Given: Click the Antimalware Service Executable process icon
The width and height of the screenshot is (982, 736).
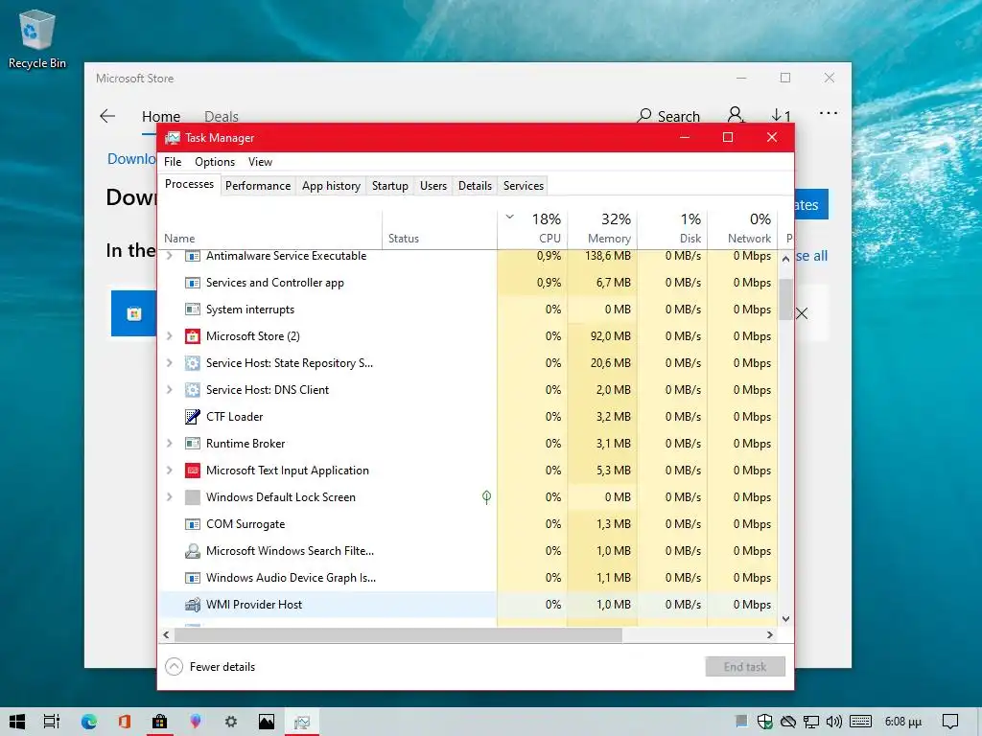Looking at the screenshot, I should pyautogui.click(x=192, y=256).
